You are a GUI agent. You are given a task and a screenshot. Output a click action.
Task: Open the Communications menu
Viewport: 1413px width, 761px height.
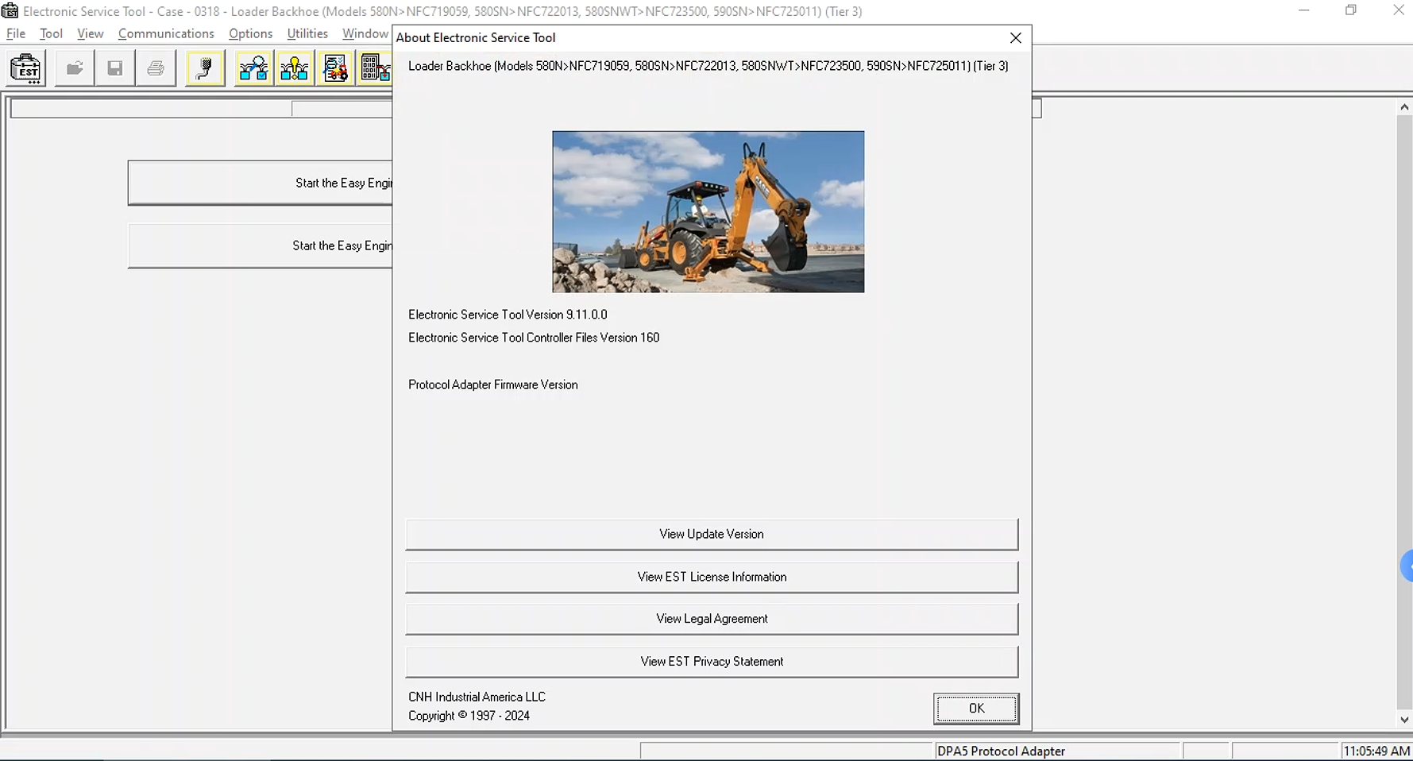point(166,33)
